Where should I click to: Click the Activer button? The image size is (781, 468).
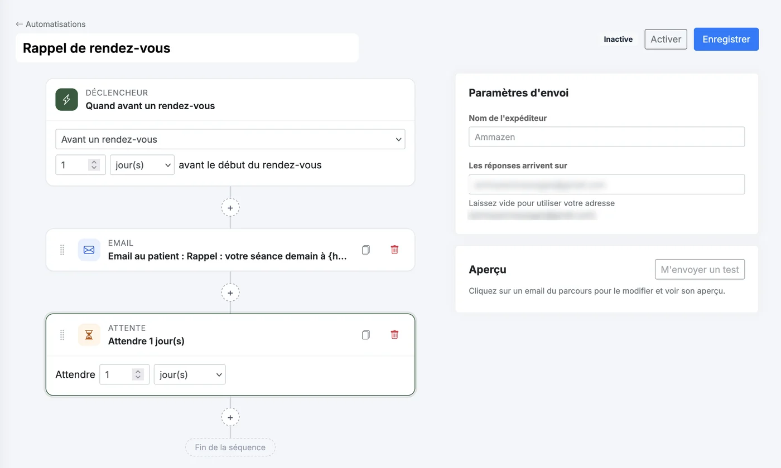[x=666, y=39]
